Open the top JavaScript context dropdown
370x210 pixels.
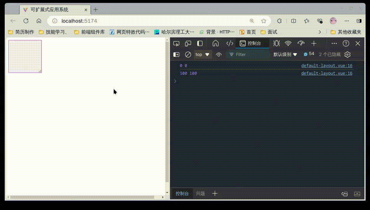[202, 54]
